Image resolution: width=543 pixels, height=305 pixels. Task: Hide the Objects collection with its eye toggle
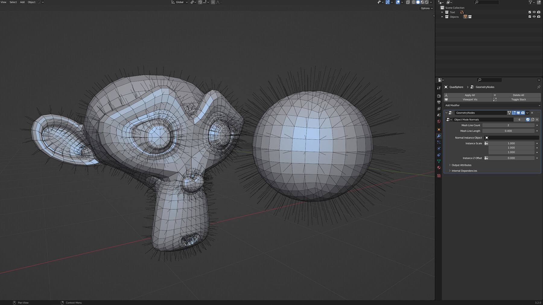534,17
